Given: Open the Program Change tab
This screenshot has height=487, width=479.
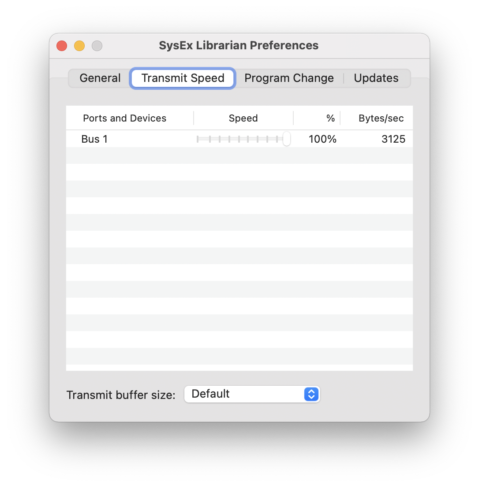Looking at the screenshot, I should pyautogui.click(x=289, y=78).
